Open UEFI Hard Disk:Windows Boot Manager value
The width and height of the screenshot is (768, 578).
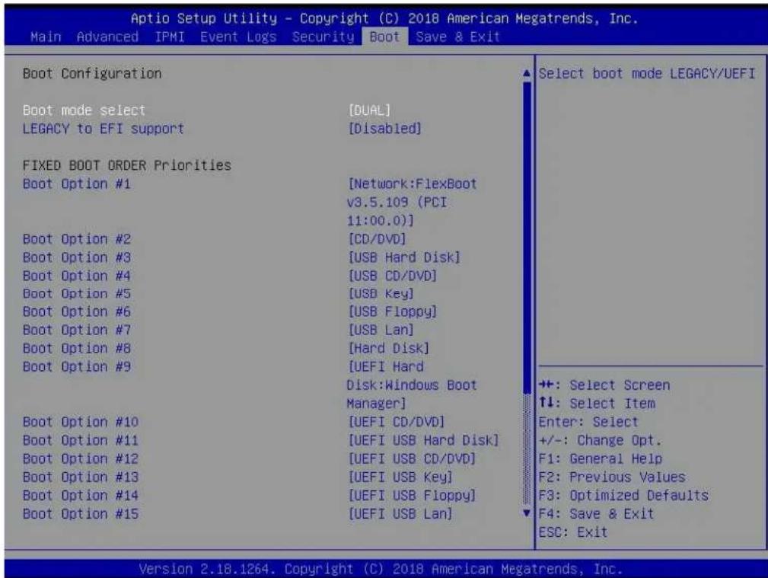click(x=412, y=385)
